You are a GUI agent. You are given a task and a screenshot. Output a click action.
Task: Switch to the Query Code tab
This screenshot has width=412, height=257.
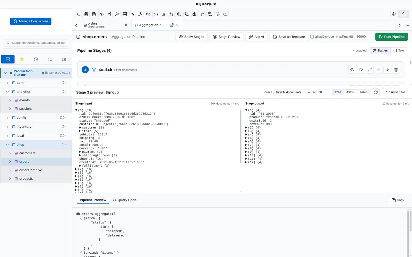(x=125, y=200)
